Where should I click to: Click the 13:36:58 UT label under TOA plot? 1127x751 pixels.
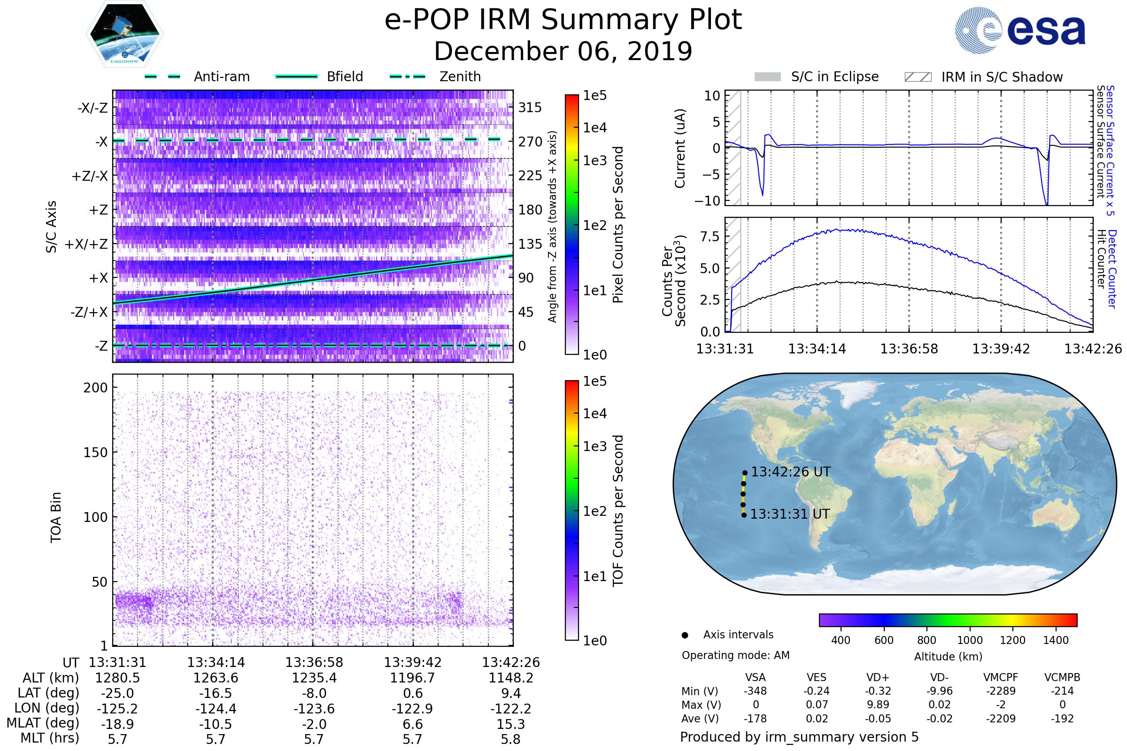314,662
